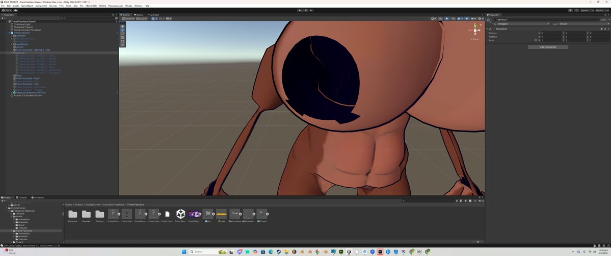Screen dimensions: 611x256
Task: Open the Unity Account dropdown
Action: click(8, 10)
